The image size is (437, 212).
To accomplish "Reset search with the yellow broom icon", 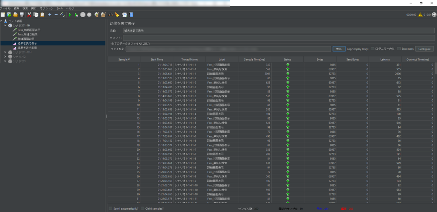I will point(117,15).
